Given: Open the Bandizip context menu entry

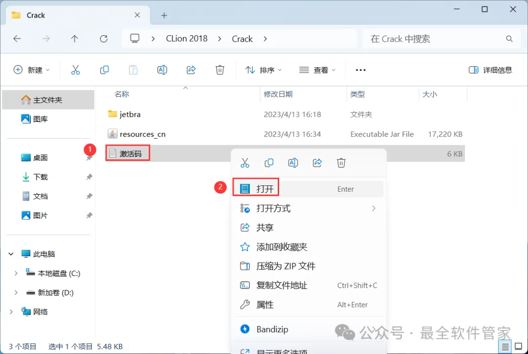Looking at the screenshot, I should [x=308, y=329].
